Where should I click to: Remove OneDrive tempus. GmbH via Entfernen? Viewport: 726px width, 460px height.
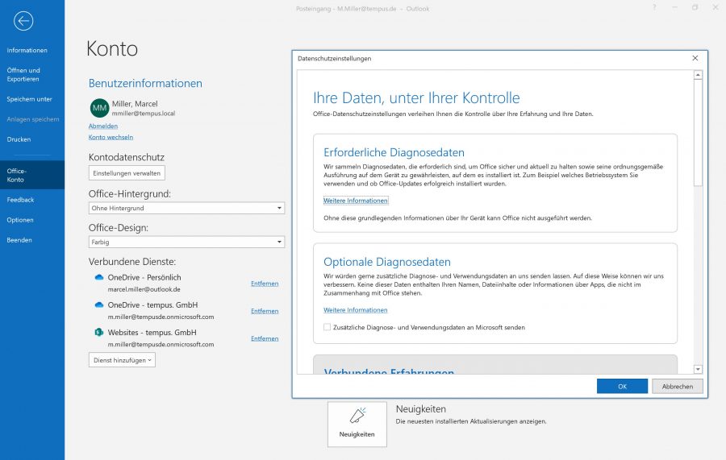click(x=265, y=311)
